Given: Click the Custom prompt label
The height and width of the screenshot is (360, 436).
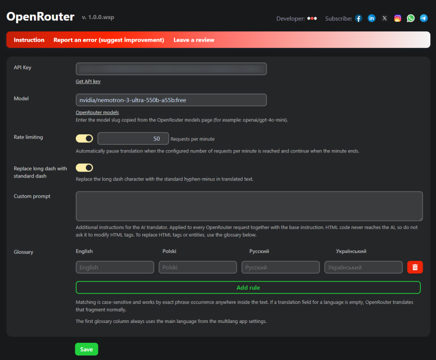Looking at the screenshot, I should coord(32,196).
